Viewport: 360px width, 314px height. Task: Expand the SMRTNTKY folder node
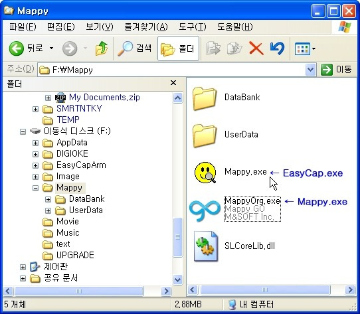click(x=35, y=110)
